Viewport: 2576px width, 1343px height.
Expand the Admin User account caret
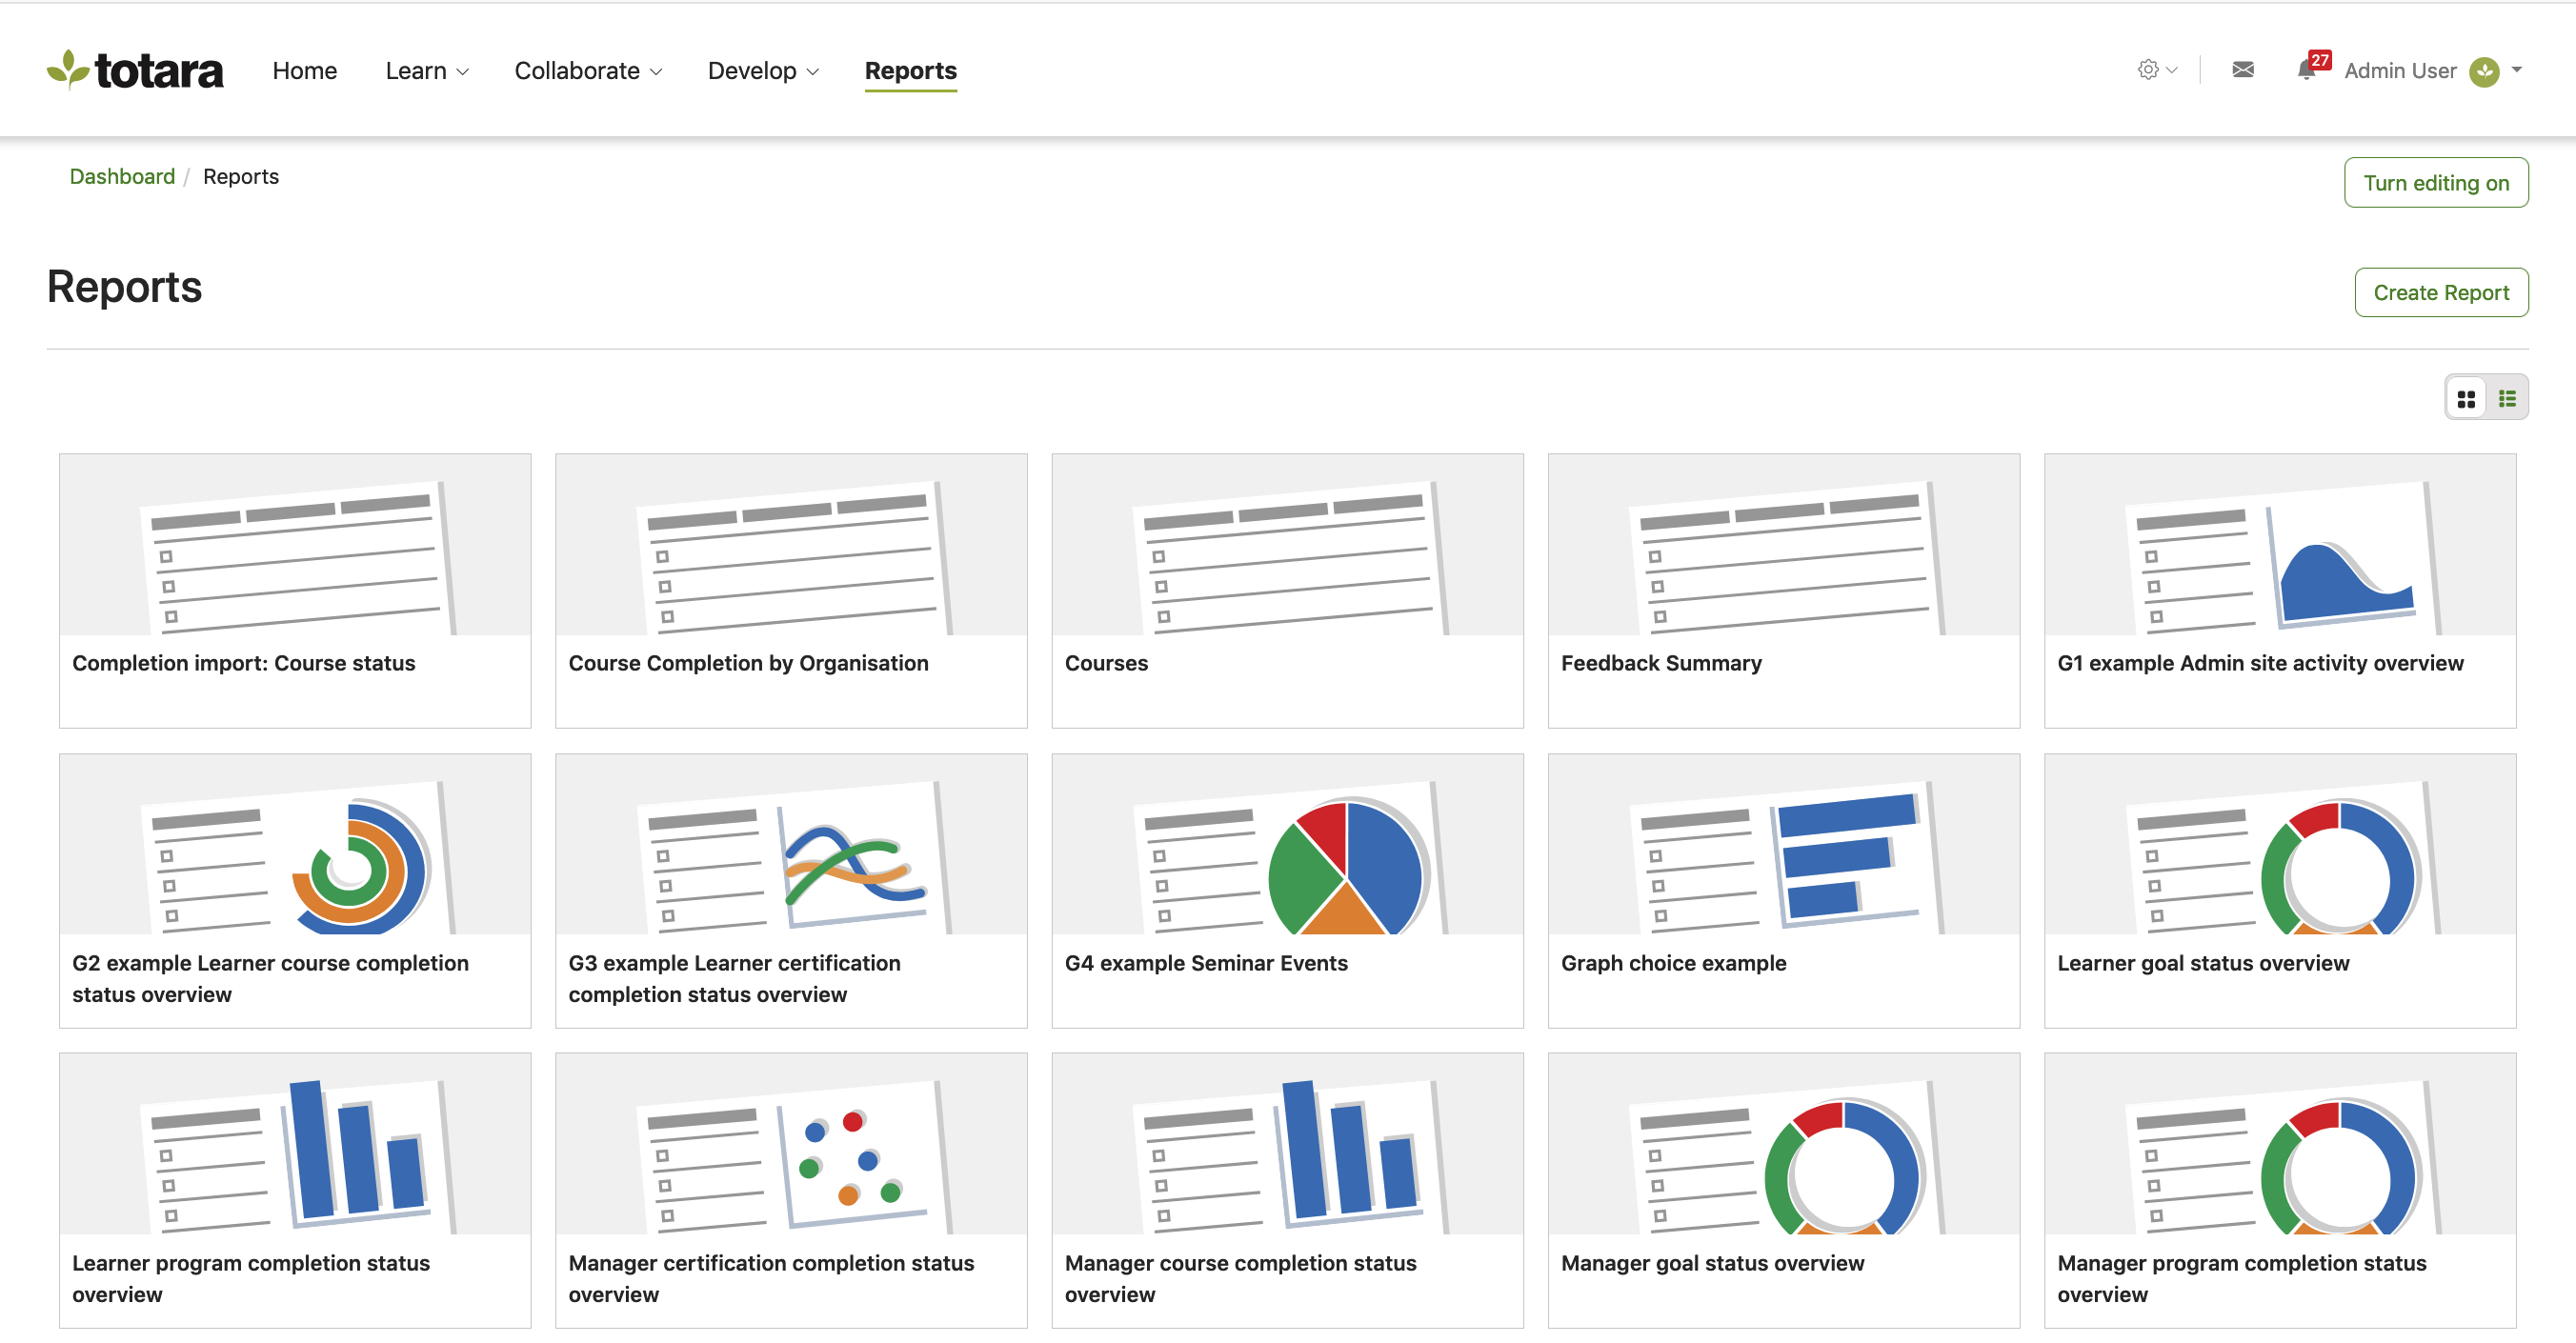pyautogui.click(x=2517, y=70)
